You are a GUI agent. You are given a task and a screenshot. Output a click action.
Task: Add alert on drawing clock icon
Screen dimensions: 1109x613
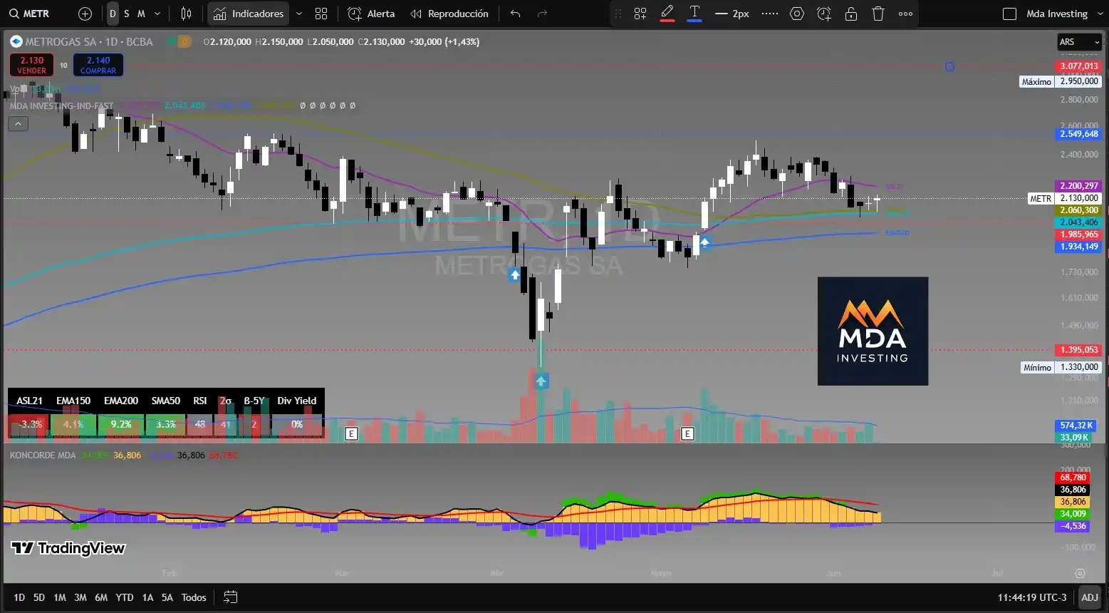824,14
